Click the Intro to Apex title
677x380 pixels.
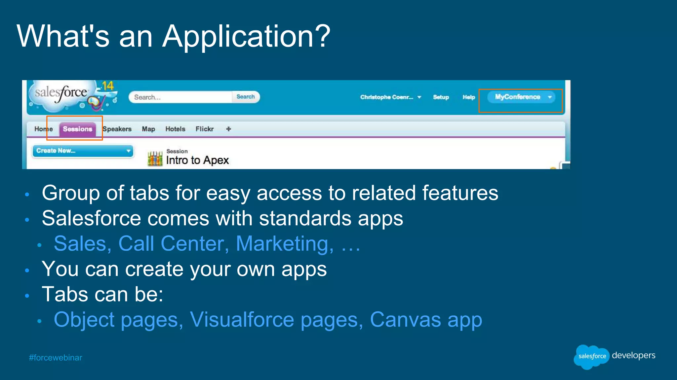(197, 160)
